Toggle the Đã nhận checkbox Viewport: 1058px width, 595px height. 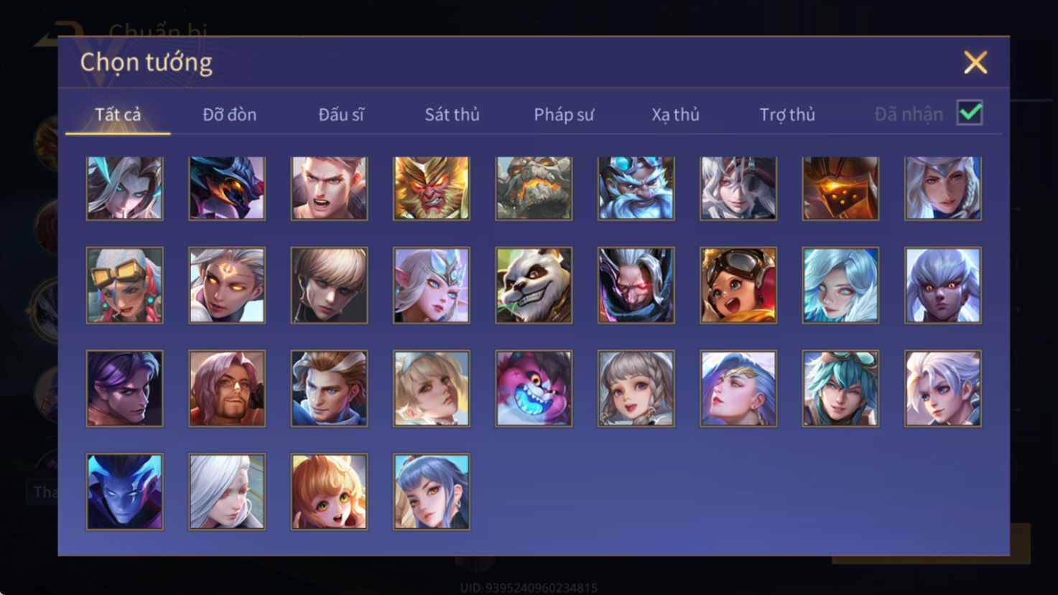pyautogui.click(x=970, y=113)
